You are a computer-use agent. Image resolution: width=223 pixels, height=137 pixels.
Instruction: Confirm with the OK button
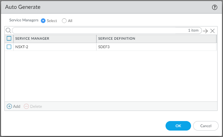tap(178, 126)
